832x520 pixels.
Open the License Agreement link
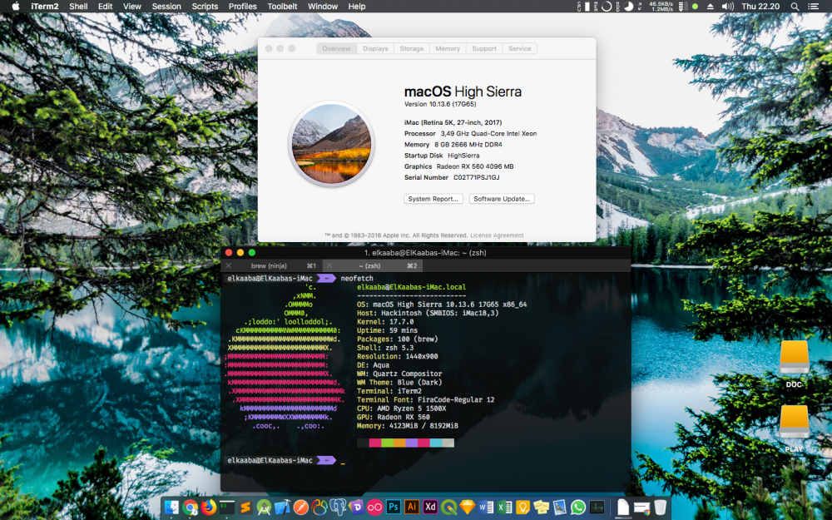point(497,235)
